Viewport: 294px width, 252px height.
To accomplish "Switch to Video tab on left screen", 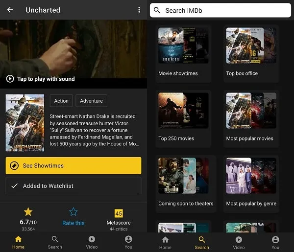I will click(x=92, y=242).
